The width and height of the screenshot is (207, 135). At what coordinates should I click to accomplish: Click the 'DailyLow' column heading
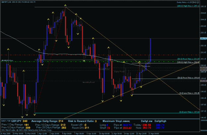[146, 121]
